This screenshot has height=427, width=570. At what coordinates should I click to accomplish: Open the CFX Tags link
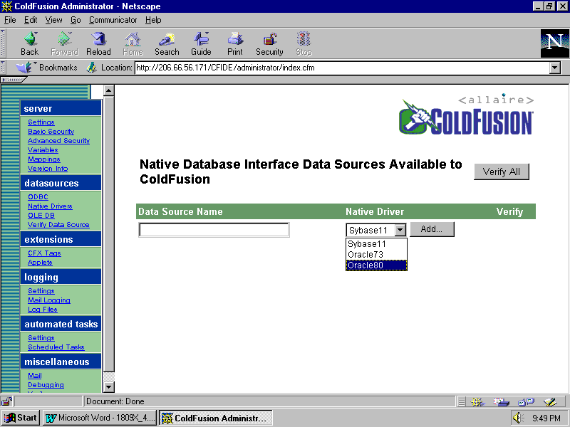[x=44, y=253]
